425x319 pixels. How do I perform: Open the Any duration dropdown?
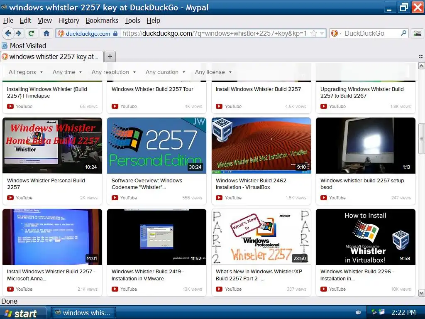(165, 72)
